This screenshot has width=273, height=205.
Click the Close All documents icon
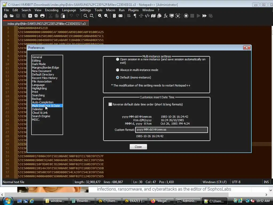click(x=36, y=16)
